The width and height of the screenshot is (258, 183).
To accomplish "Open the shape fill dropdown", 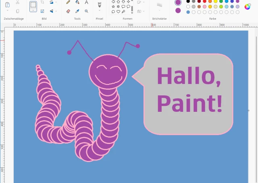I will click(x=144, y=11).
